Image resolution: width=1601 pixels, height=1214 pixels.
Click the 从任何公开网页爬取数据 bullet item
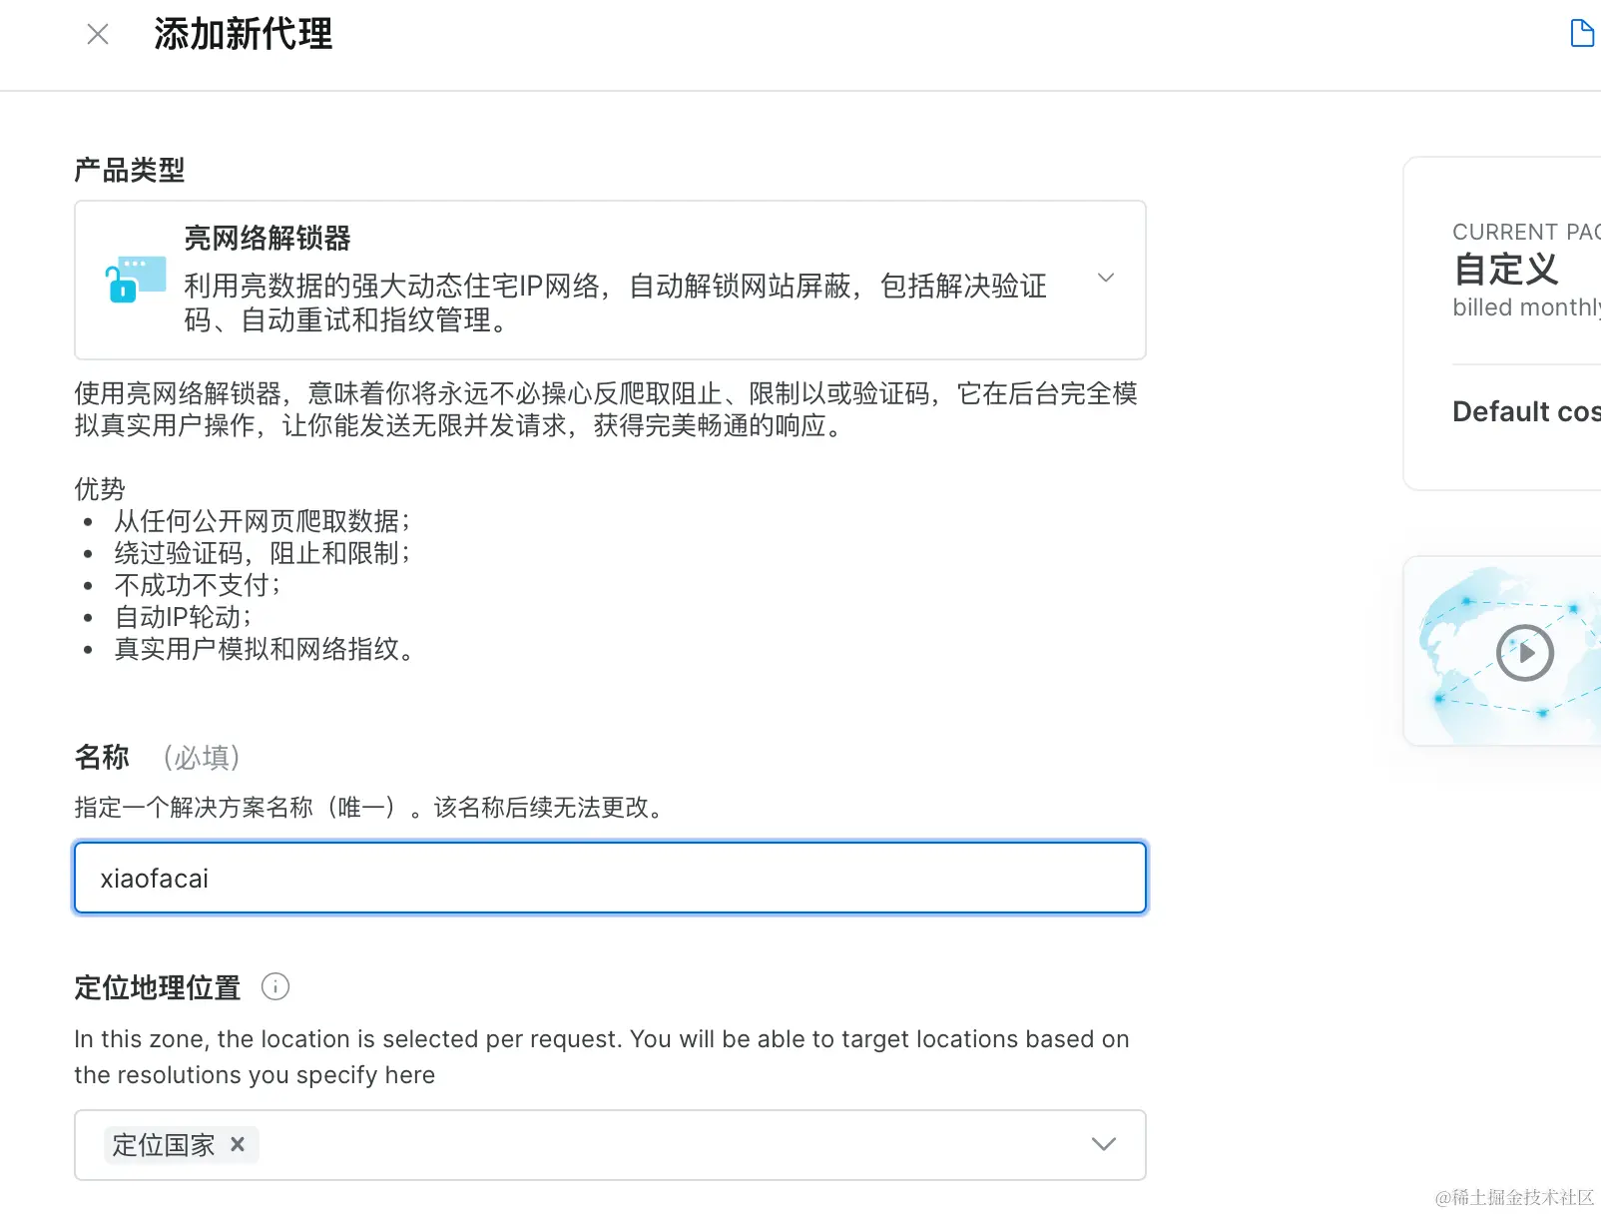[x=263, y=521]
